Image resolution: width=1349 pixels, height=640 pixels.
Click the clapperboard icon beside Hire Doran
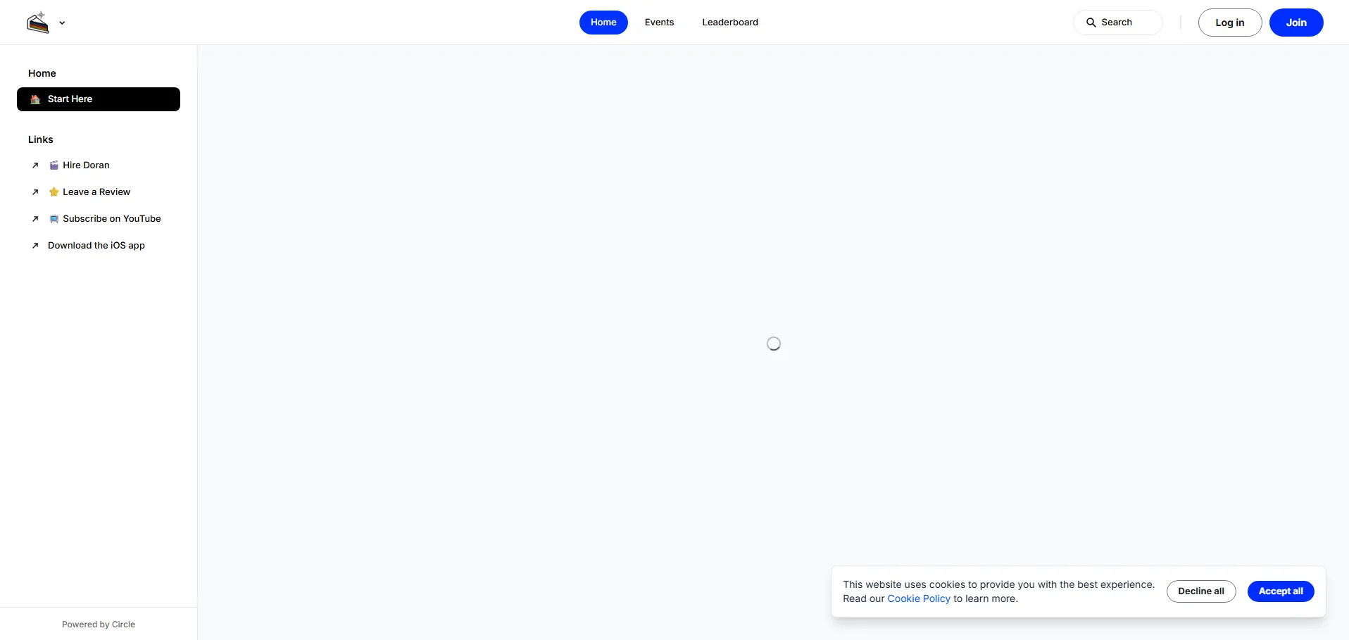coord(54,165)
